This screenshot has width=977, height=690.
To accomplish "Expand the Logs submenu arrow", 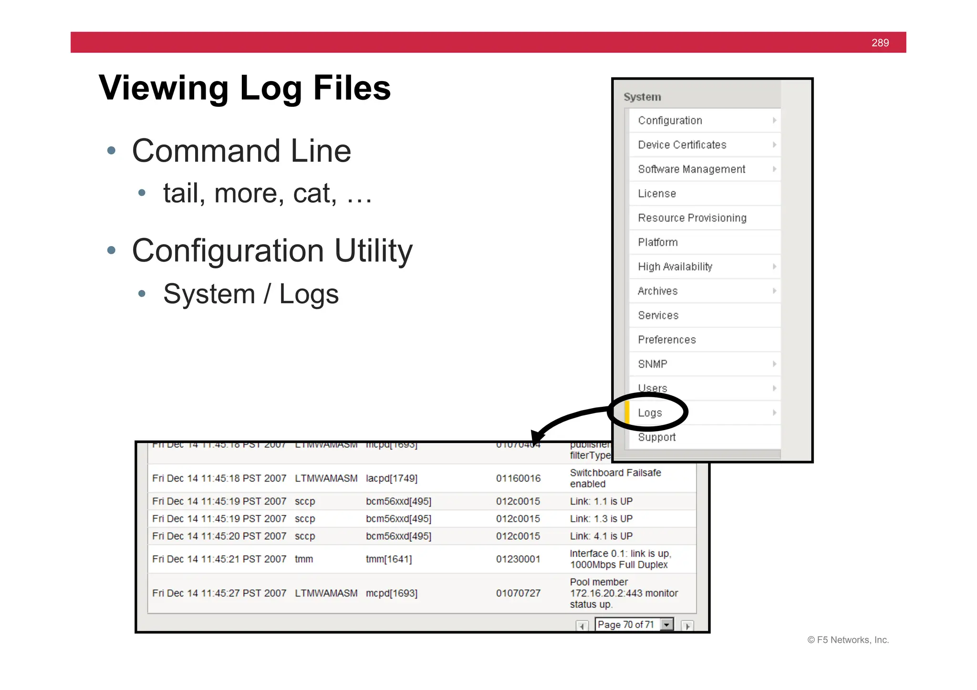I will (774, 412).
